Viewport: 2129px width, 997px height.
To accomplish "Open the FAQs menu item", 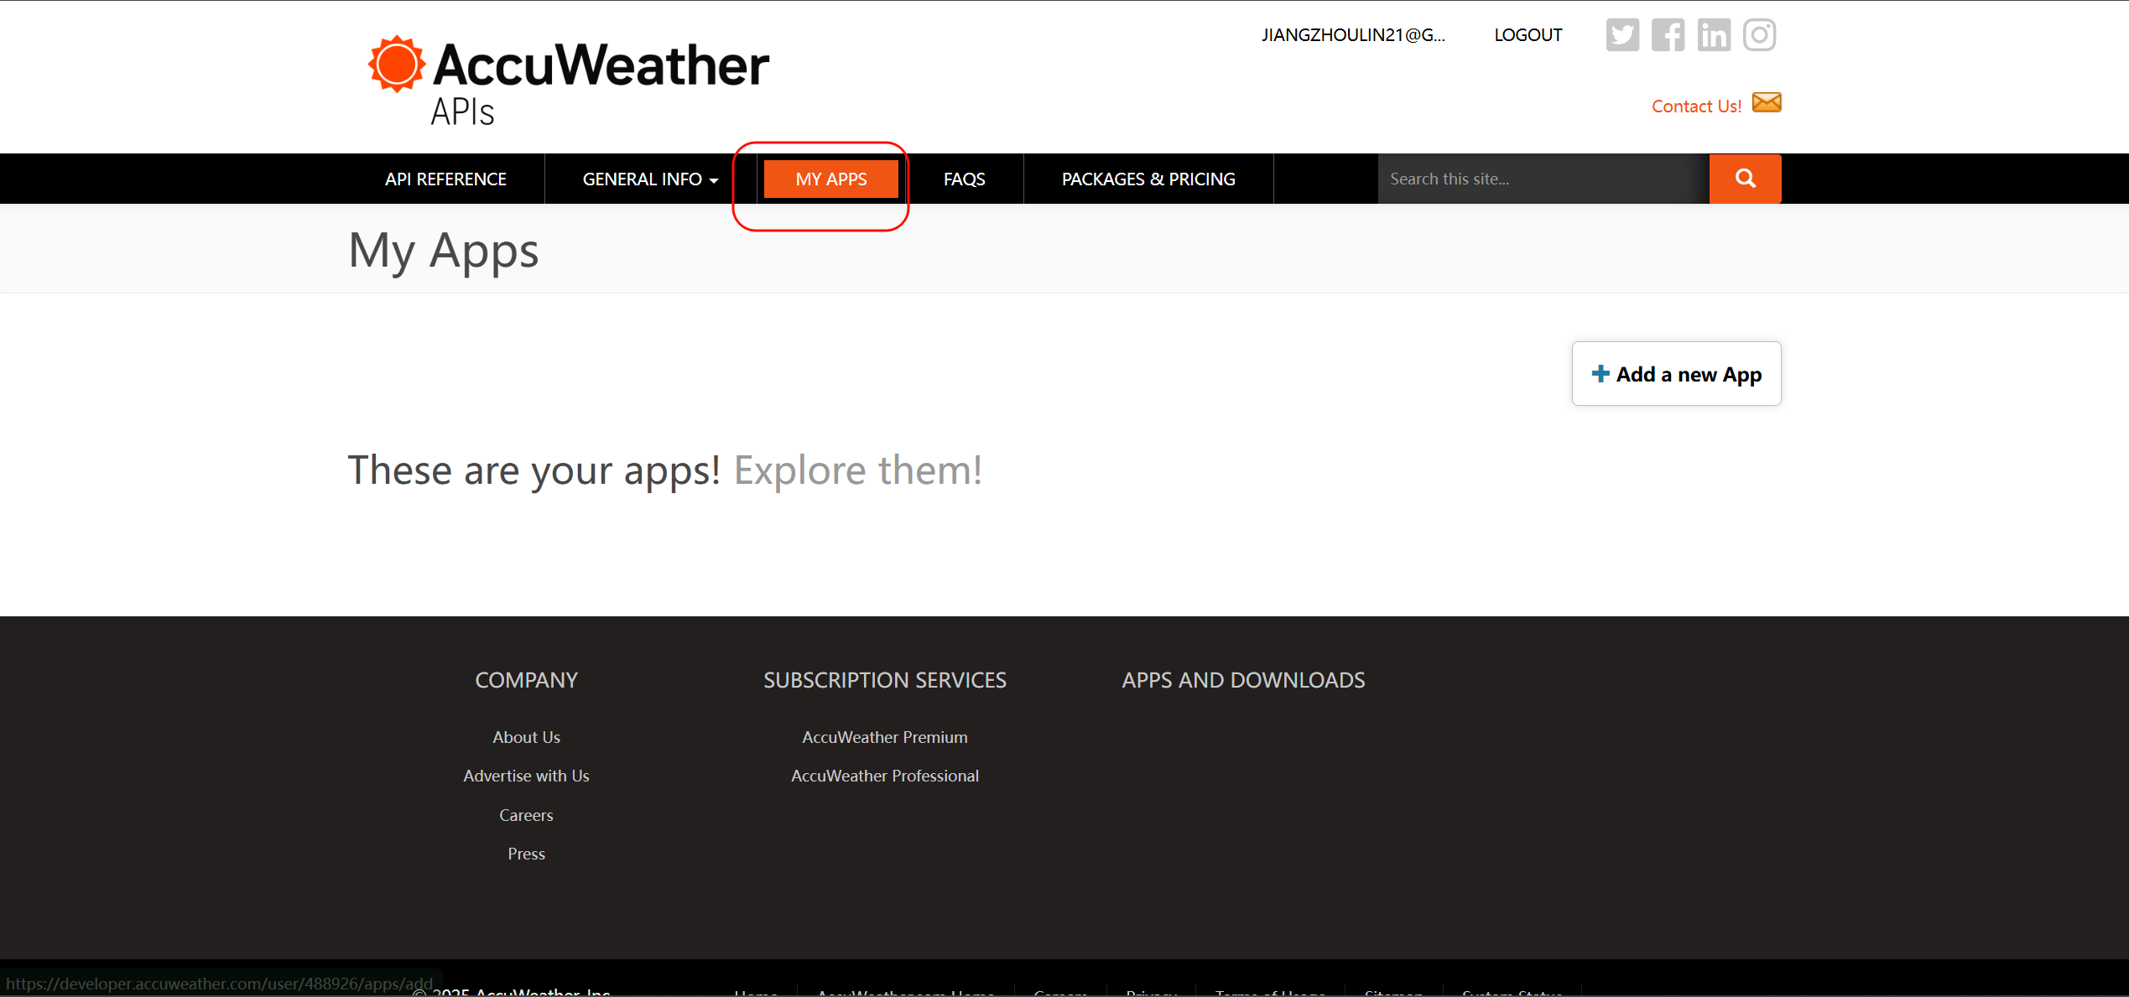I will 964,179.
